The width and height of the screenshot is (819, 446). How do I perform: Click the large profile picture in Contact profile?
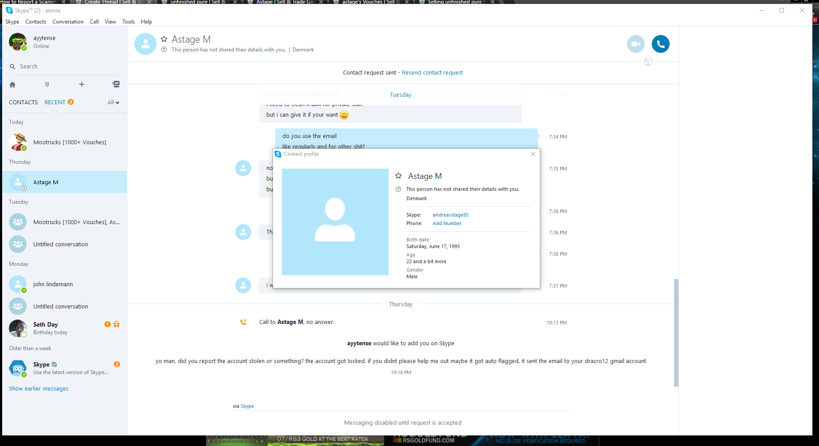coord(335,222)
